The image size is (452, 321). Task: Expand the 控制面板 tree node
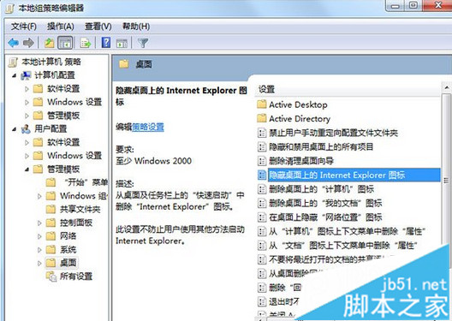[x=39, y=223]
